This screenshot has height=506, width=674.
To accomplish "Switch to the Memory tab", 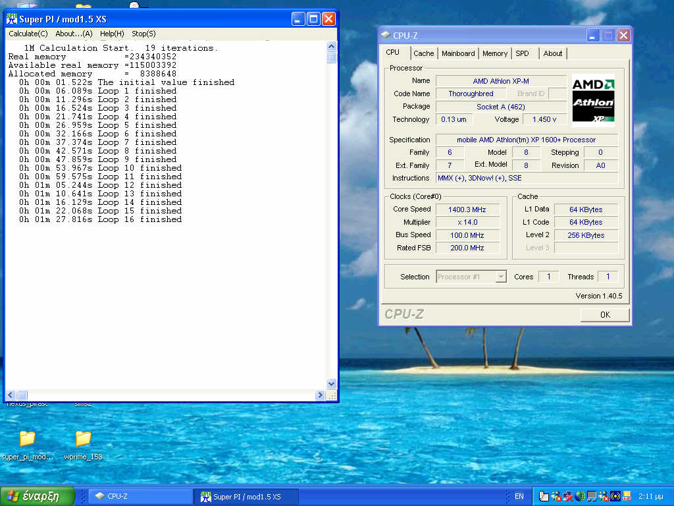I will [494, 53].
